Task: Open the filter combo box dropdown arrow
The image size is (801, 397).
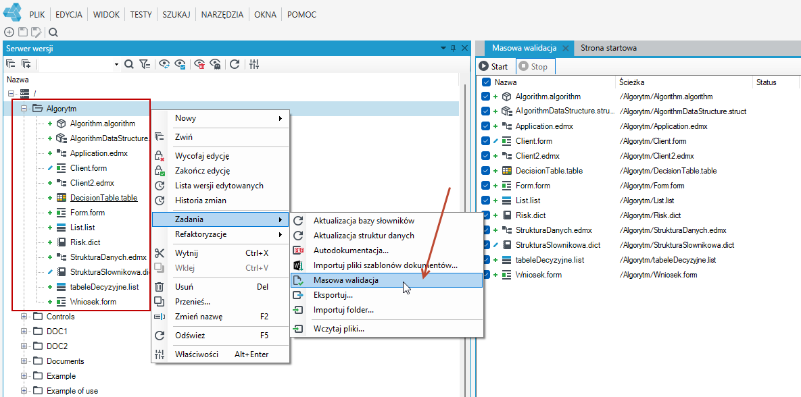Action: pyautogui.click(x=116, y=64)
